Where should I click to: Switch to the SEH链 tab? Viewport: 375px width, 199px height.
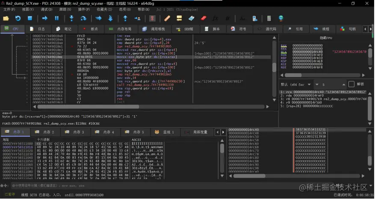tap(185, 29)
